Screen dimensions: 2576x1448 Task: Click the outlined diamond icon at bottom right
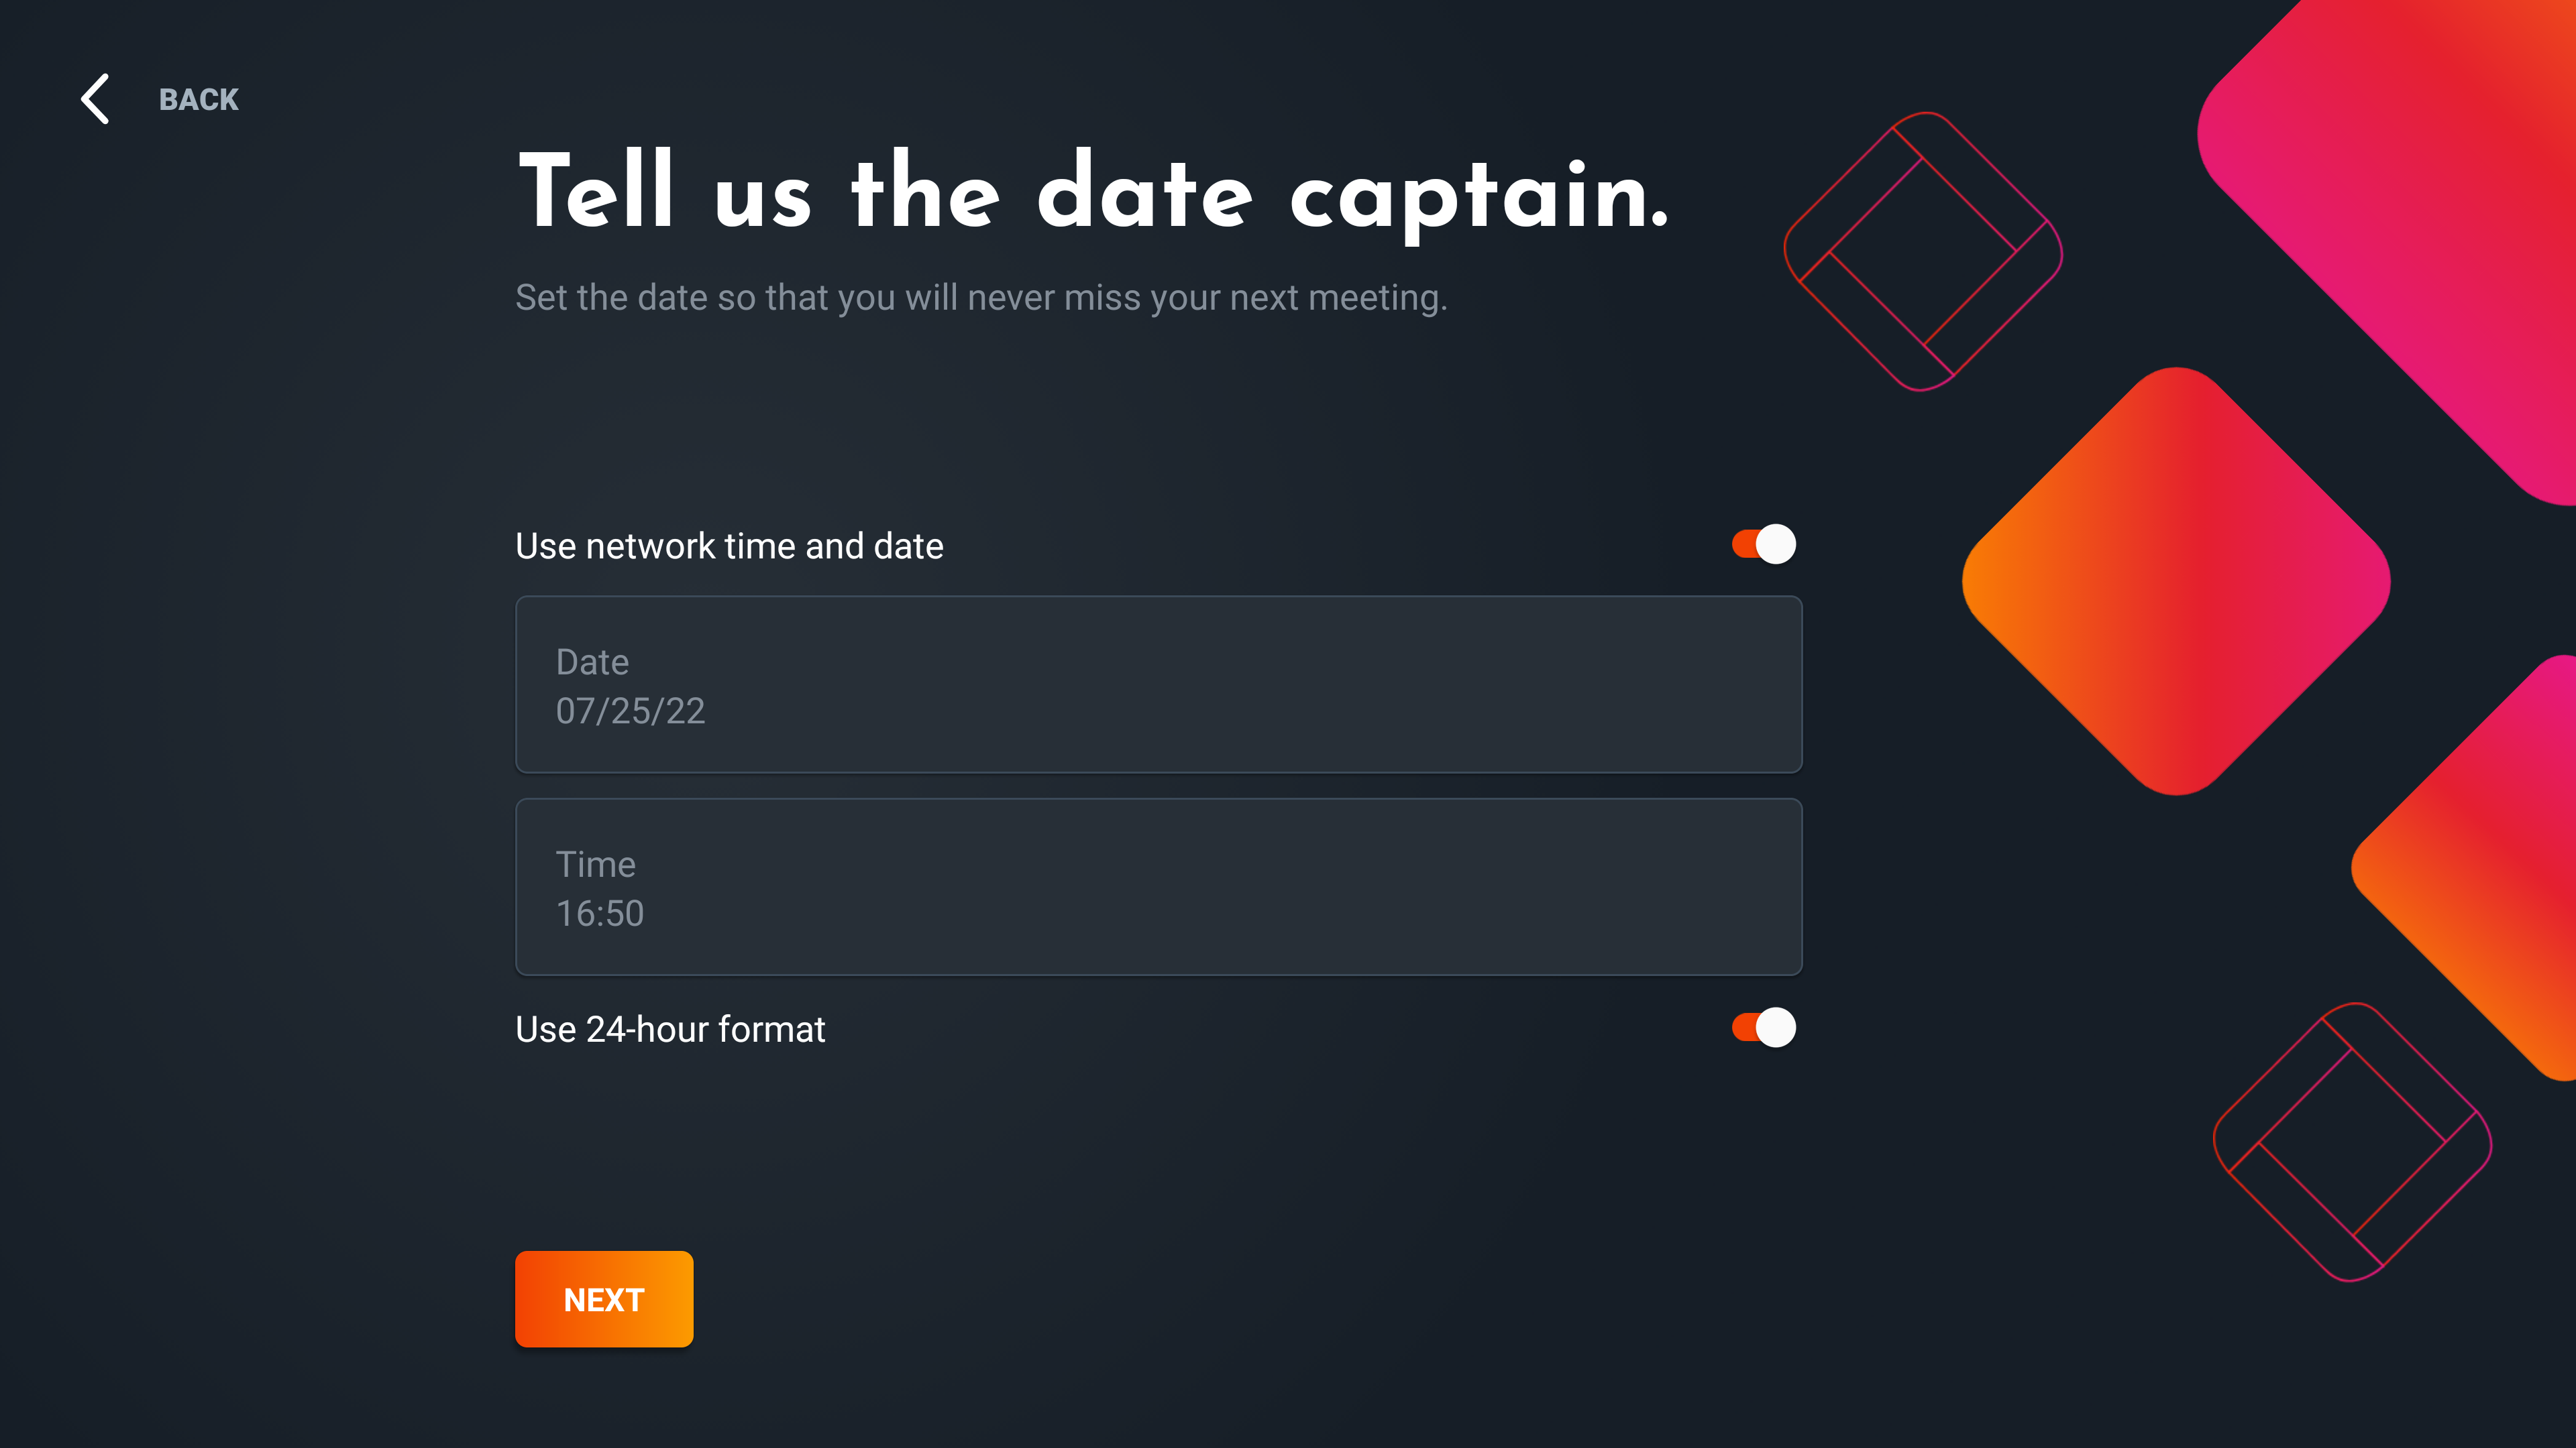click(2352, 1142)
